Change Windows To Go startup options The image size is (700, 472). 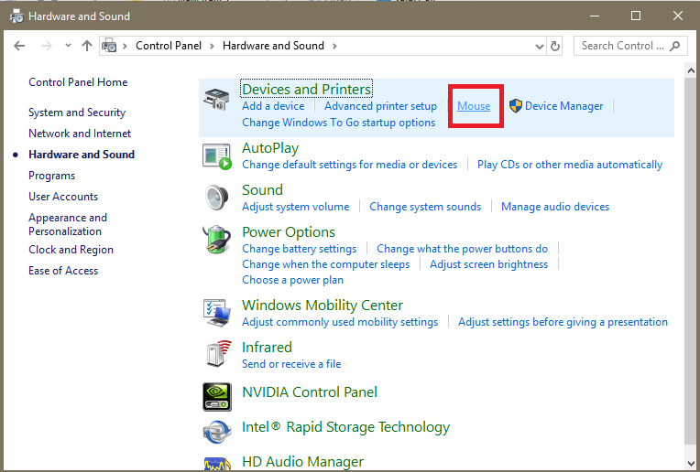(x=338, y=123)
